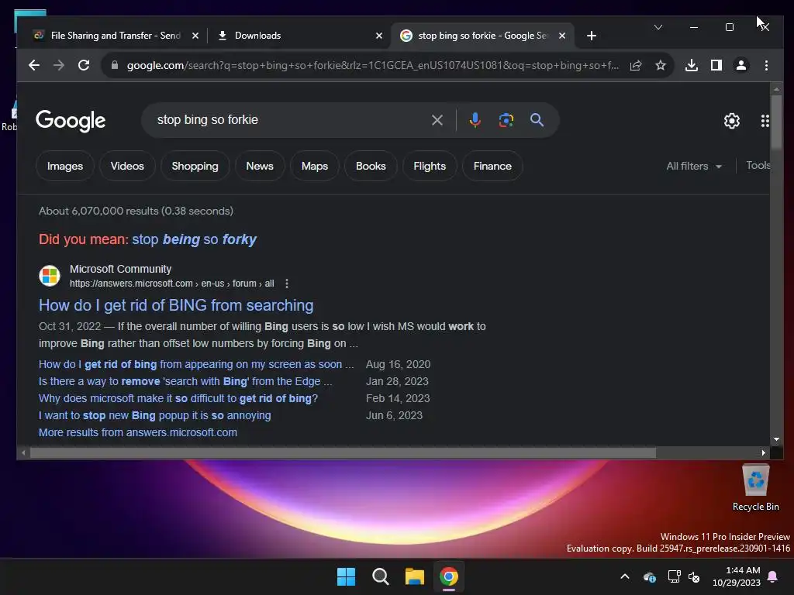This screenshot has height=595, width=794.
Task: Filter results by Flights
Action: click(x=430, y=166)
